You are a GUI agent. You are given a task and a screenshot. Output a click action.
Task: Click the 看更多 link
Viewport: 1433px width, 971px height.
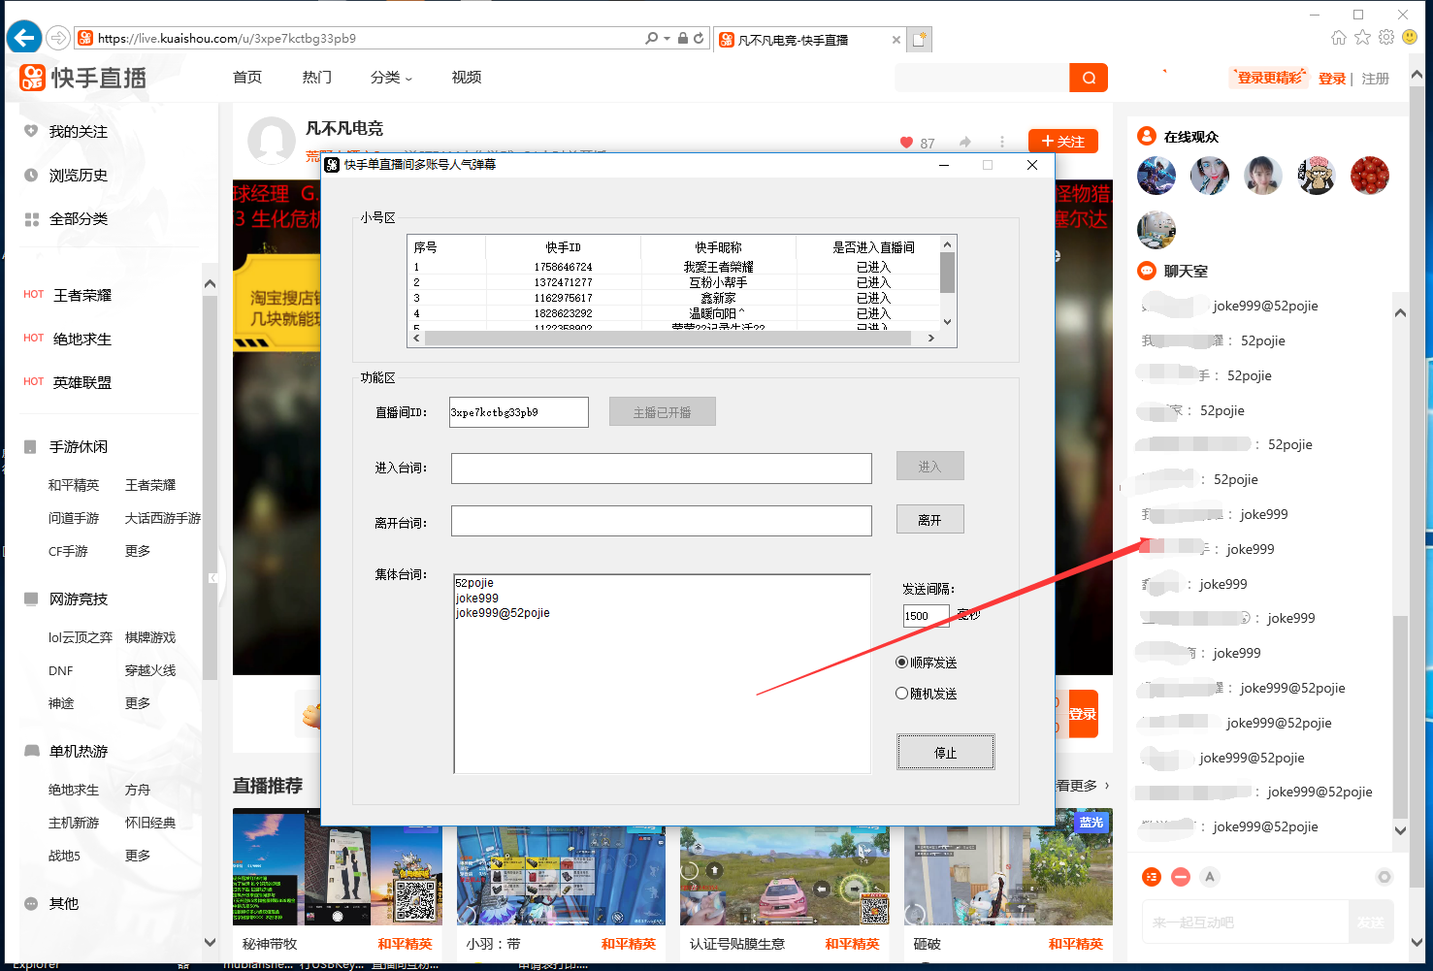(x=1082, y=785)
